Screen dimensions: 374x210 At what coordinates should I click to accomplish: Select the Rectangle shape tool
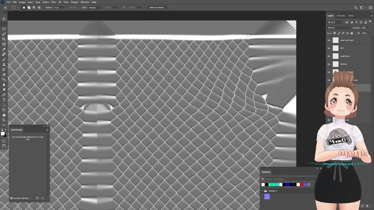click(4, 110)
